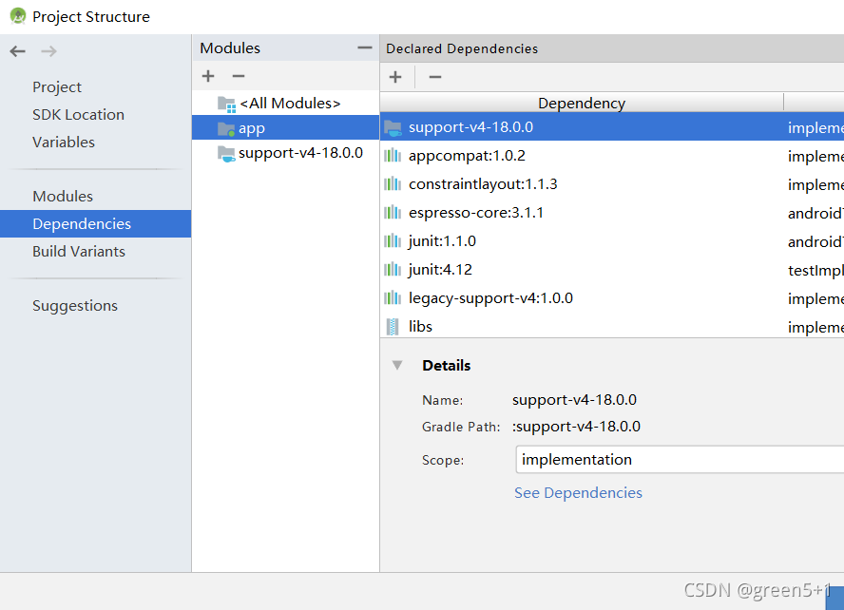Viewport: 844px width, 610px height.
Task: Open the Build Variants page
Action: (x=79, y=251)
